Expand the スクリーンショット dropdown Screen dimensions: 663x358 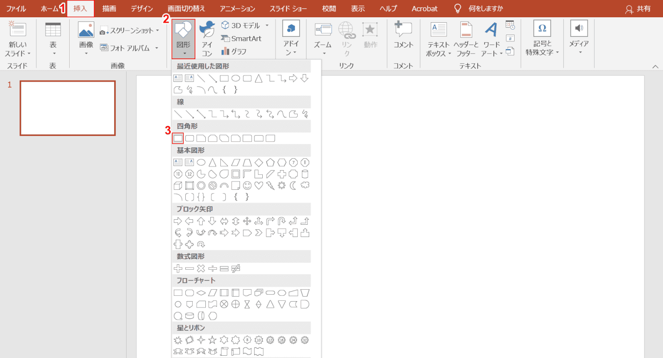pyautogui.click(x=158, y=30)
